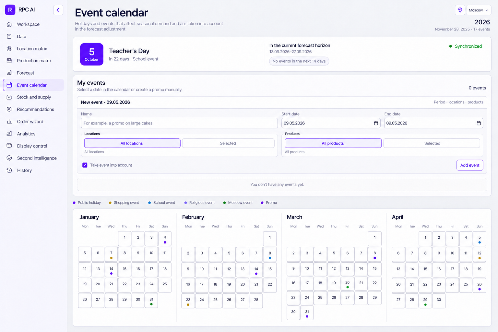Image resolution: width=498 pixels, height=332 pixels.
Task: Collapse the sidebar with the chevron button
Action: pos(58,10)
